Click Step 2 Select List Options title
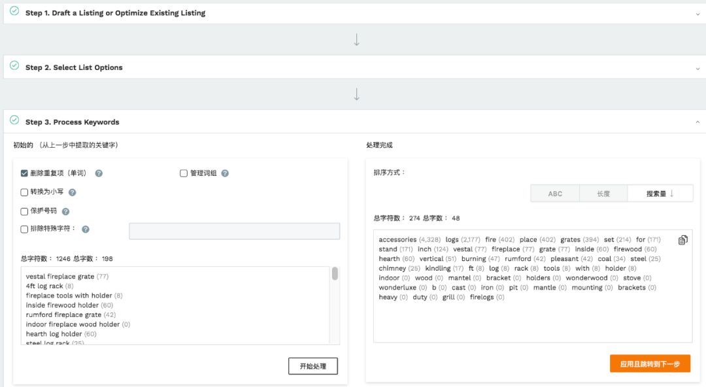The image size is (706, 387). coord(74,67)
